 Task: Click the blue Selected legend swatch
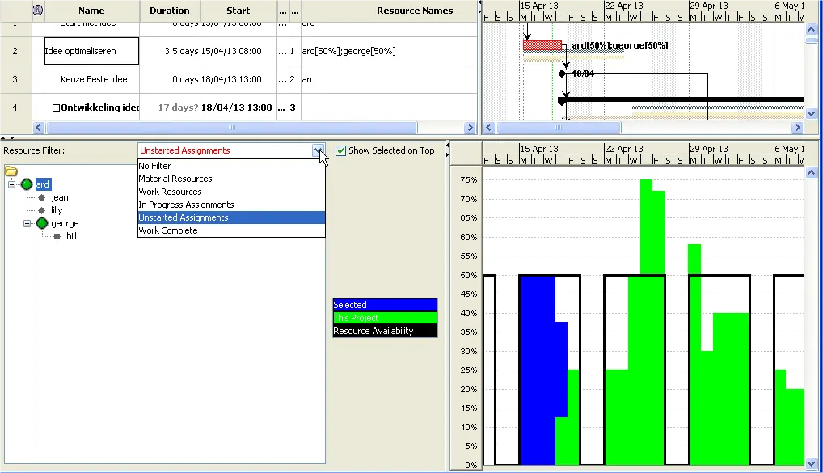click(385, 305)
